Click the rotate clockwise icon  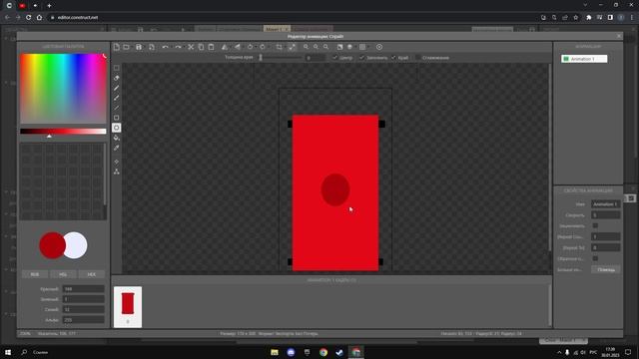(263, 47)
